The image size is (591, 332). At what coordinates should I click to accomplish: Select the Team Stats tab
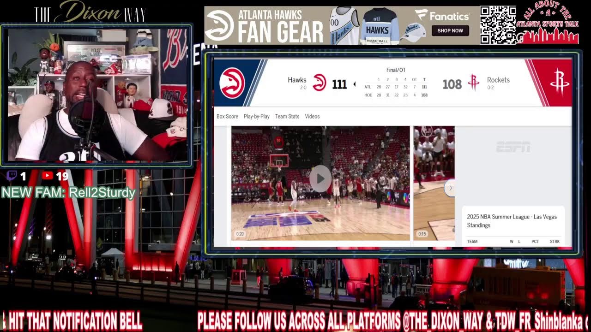287,117
